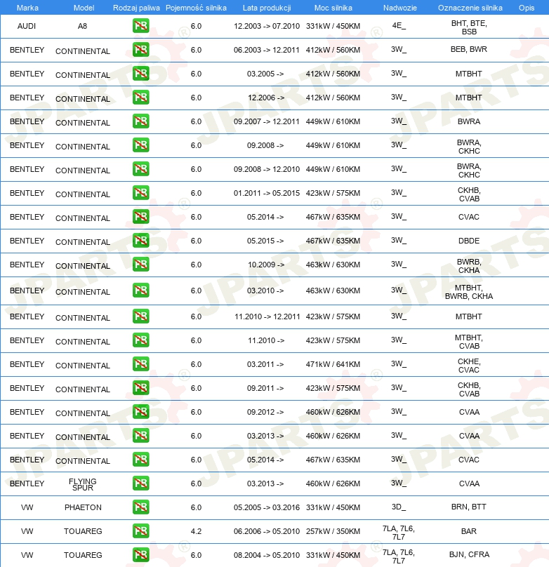Click the fuel icon in the 09.2011 row
The width and height of the screenshot is (549, 567).
click(140, 388)
